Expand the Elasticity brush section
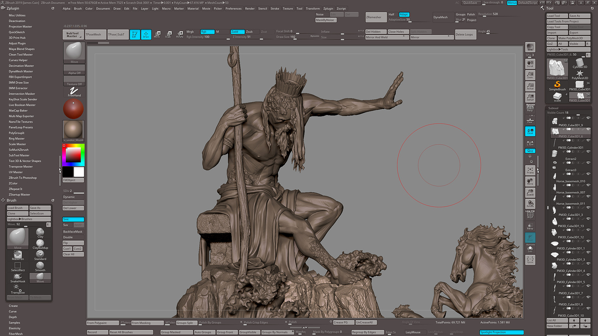The width and height of the screenshot is (598, 336). click(14, 328)
